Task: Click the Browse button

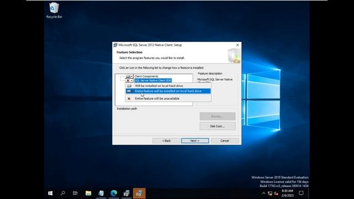Action: pyautogui.click(x=217, y=117)
